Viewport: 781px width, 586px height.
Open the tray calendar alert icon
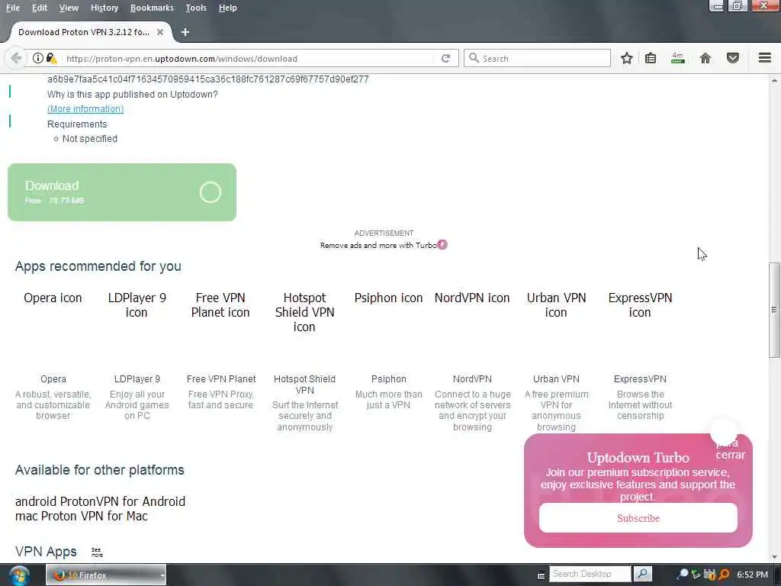click(x=710, y=575)
